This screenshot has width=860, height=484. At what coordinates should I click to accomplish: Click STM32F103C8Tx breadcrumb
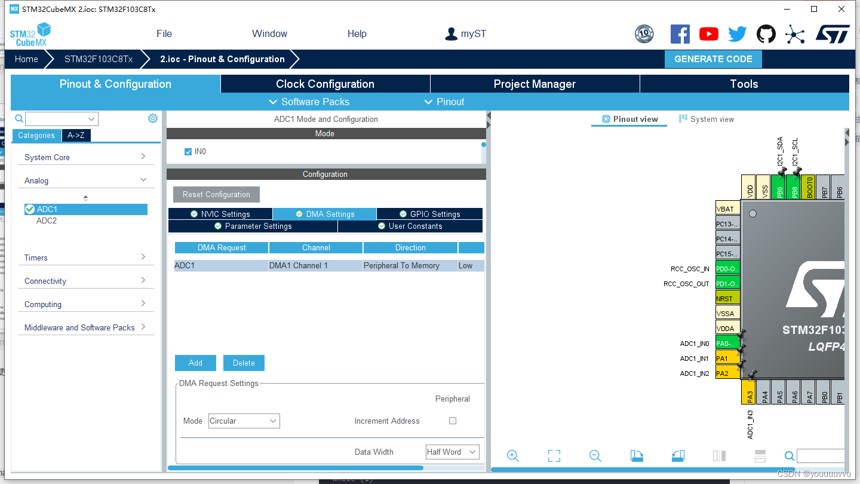99,59
